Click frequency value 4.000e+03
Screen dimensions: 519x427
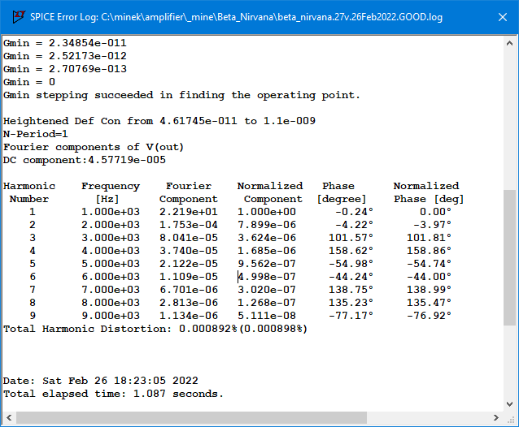point(111,251)
